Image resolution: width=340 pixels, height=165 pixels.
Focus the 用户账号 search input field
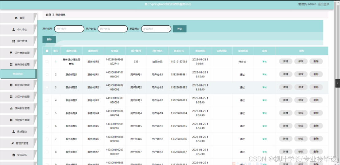pyautogui.click(x=69, y=29)
